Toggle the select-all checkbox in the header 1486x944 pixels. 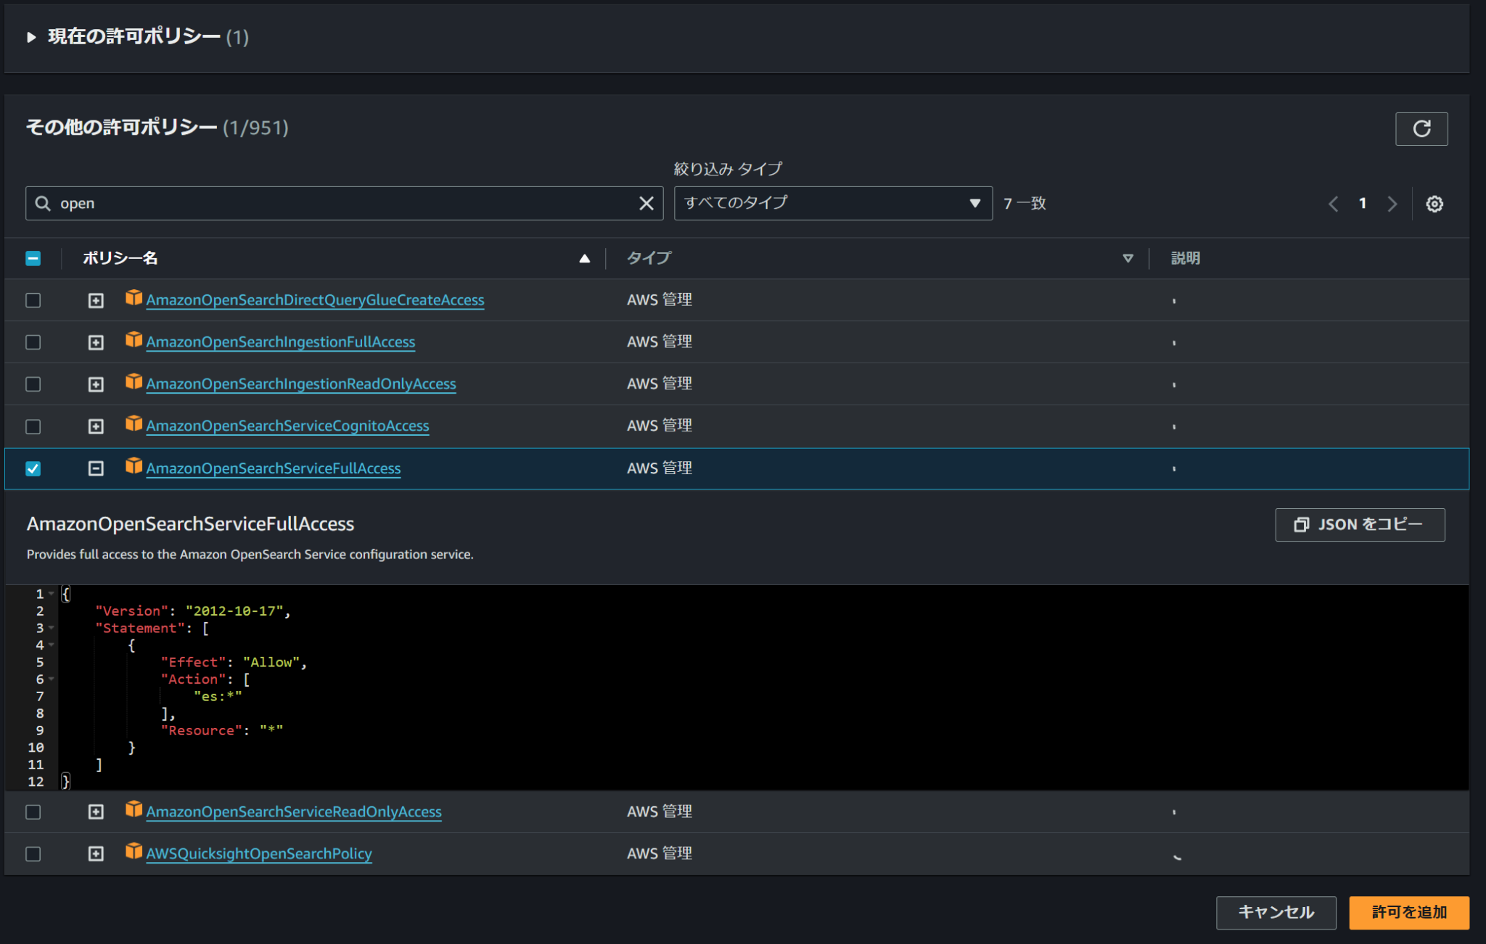coord(33,258)
